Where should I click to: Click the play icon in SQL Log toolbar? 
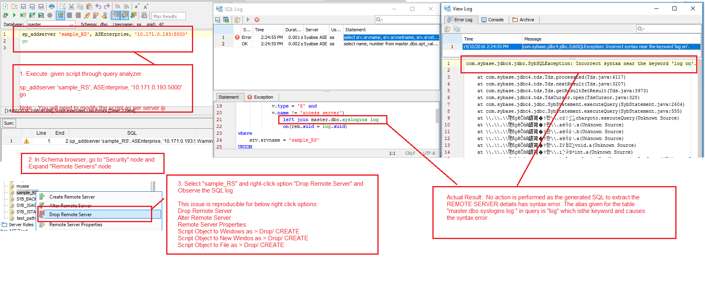pyautogui.click(x=248, y=20)
